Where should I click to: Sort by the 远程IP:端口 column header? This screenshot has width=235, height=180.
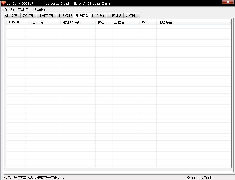point(78,22)
